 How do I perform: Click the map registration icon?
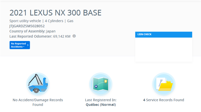click(100, 84)
